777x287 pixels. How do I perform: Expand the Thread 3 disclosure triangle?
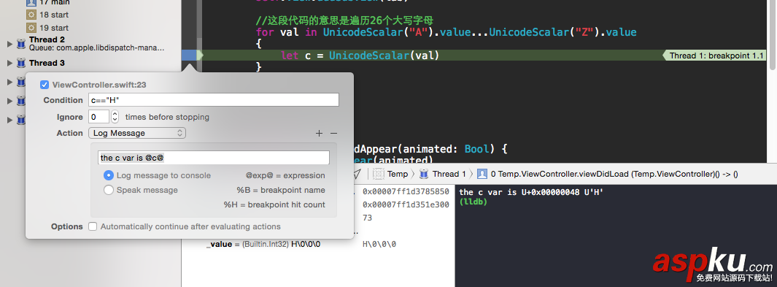click(x=9, y=63)
